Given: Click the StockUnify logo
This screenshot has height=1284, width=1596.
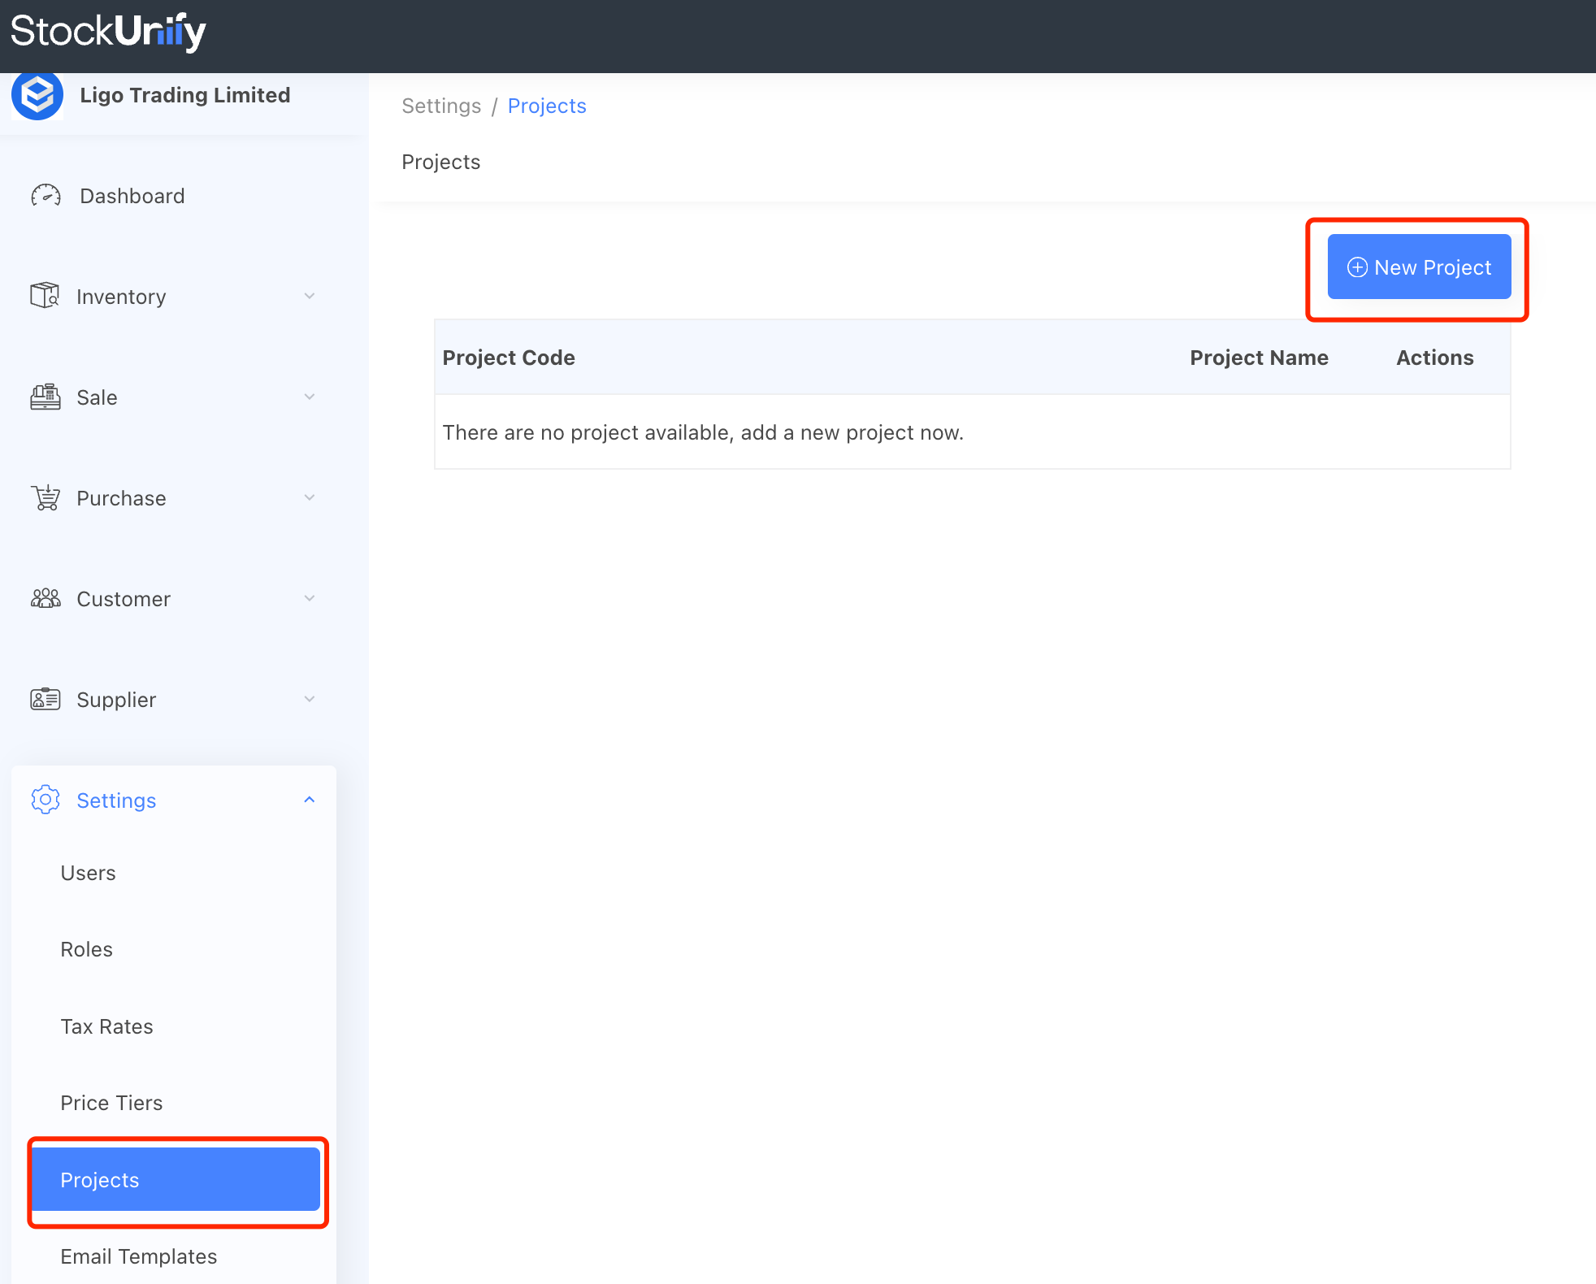Looking at the screenshot, I should tap(108, 33).
